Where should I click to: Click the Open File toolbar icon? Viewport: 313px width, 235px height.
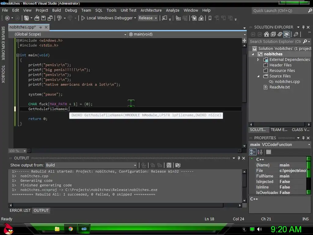37,18
